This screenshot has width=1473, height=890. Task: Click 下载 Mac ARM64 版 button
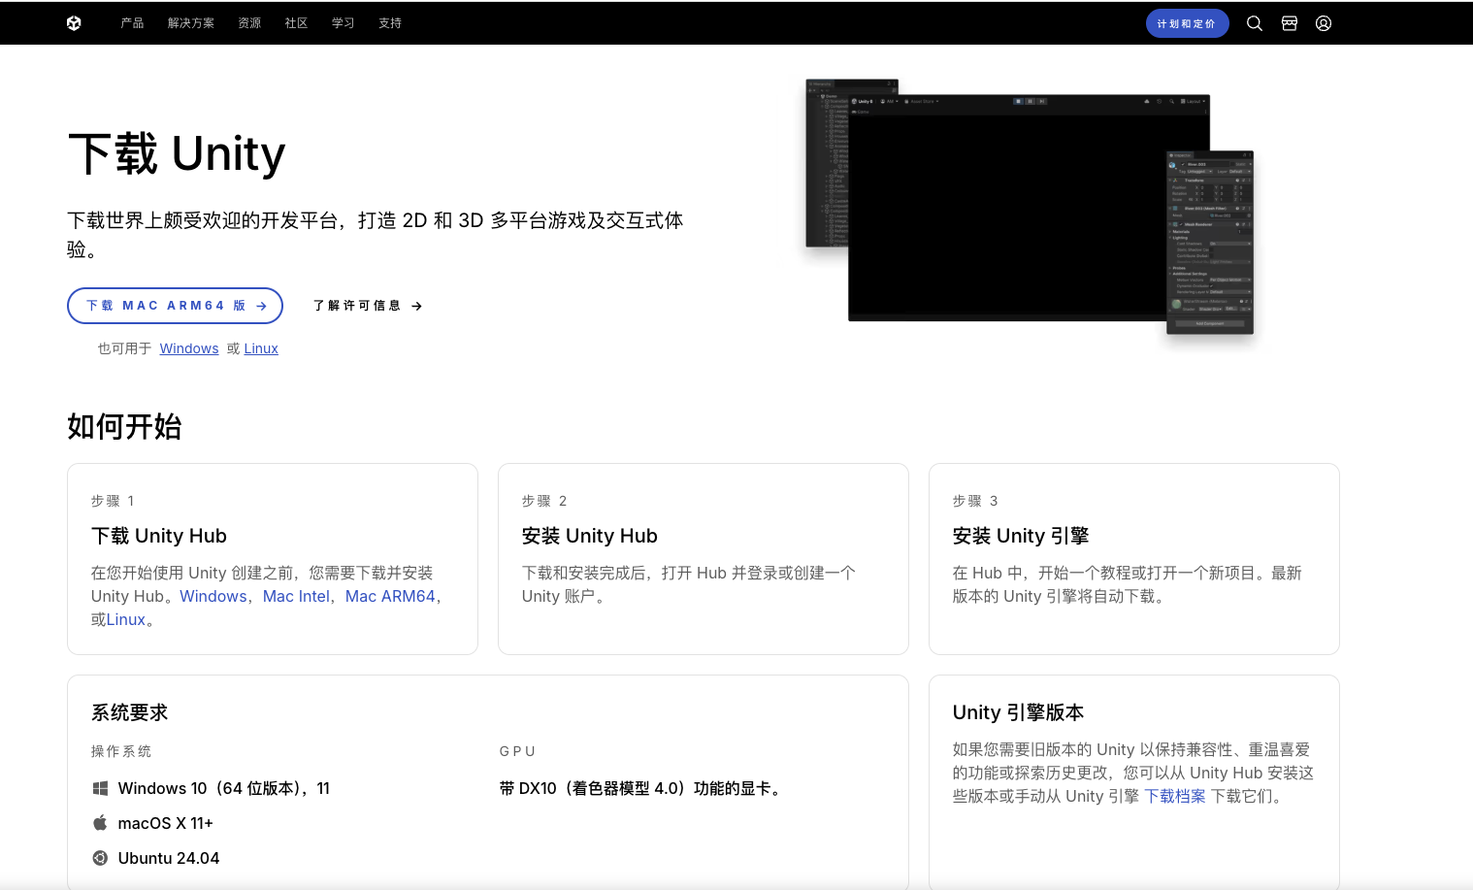(x=175, y=306)
